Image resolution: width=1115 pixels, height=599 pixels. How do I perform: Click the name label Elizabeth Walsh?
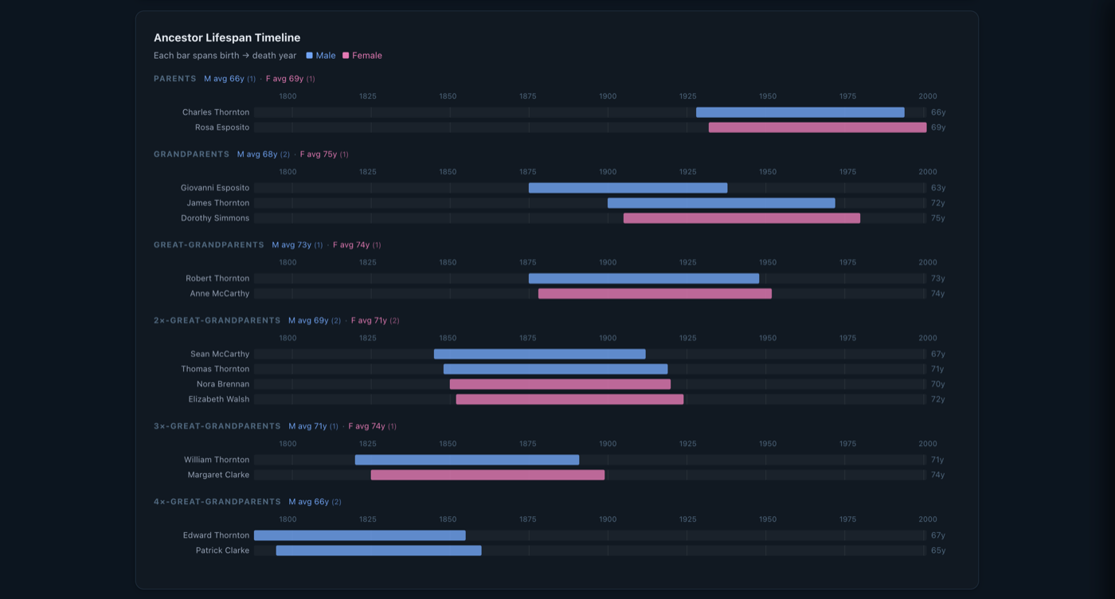click(x=219, y=400)
